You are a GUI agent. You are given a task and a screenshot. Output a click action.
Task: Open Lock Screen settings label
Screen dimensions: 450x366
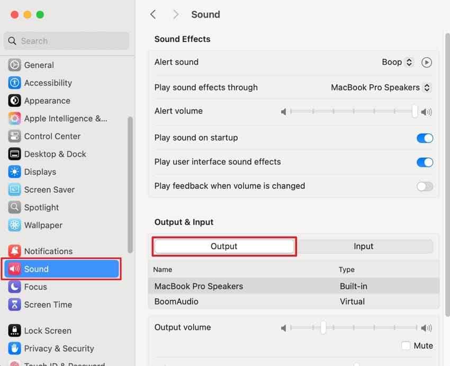[x=48, y=331]
